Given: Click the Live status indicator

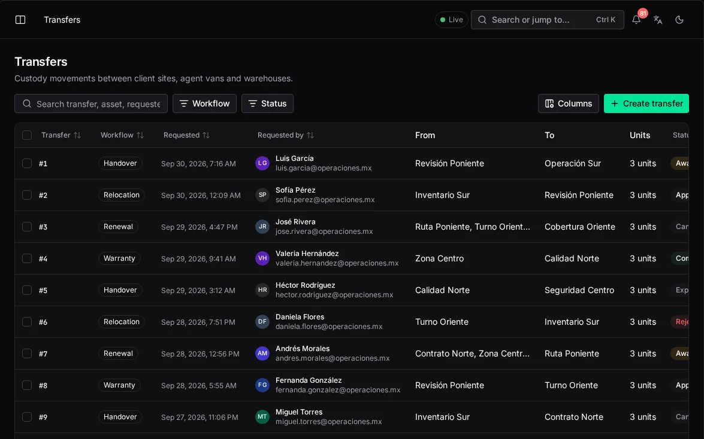Looking at the screenshot, I should click(x=451, y=20).
